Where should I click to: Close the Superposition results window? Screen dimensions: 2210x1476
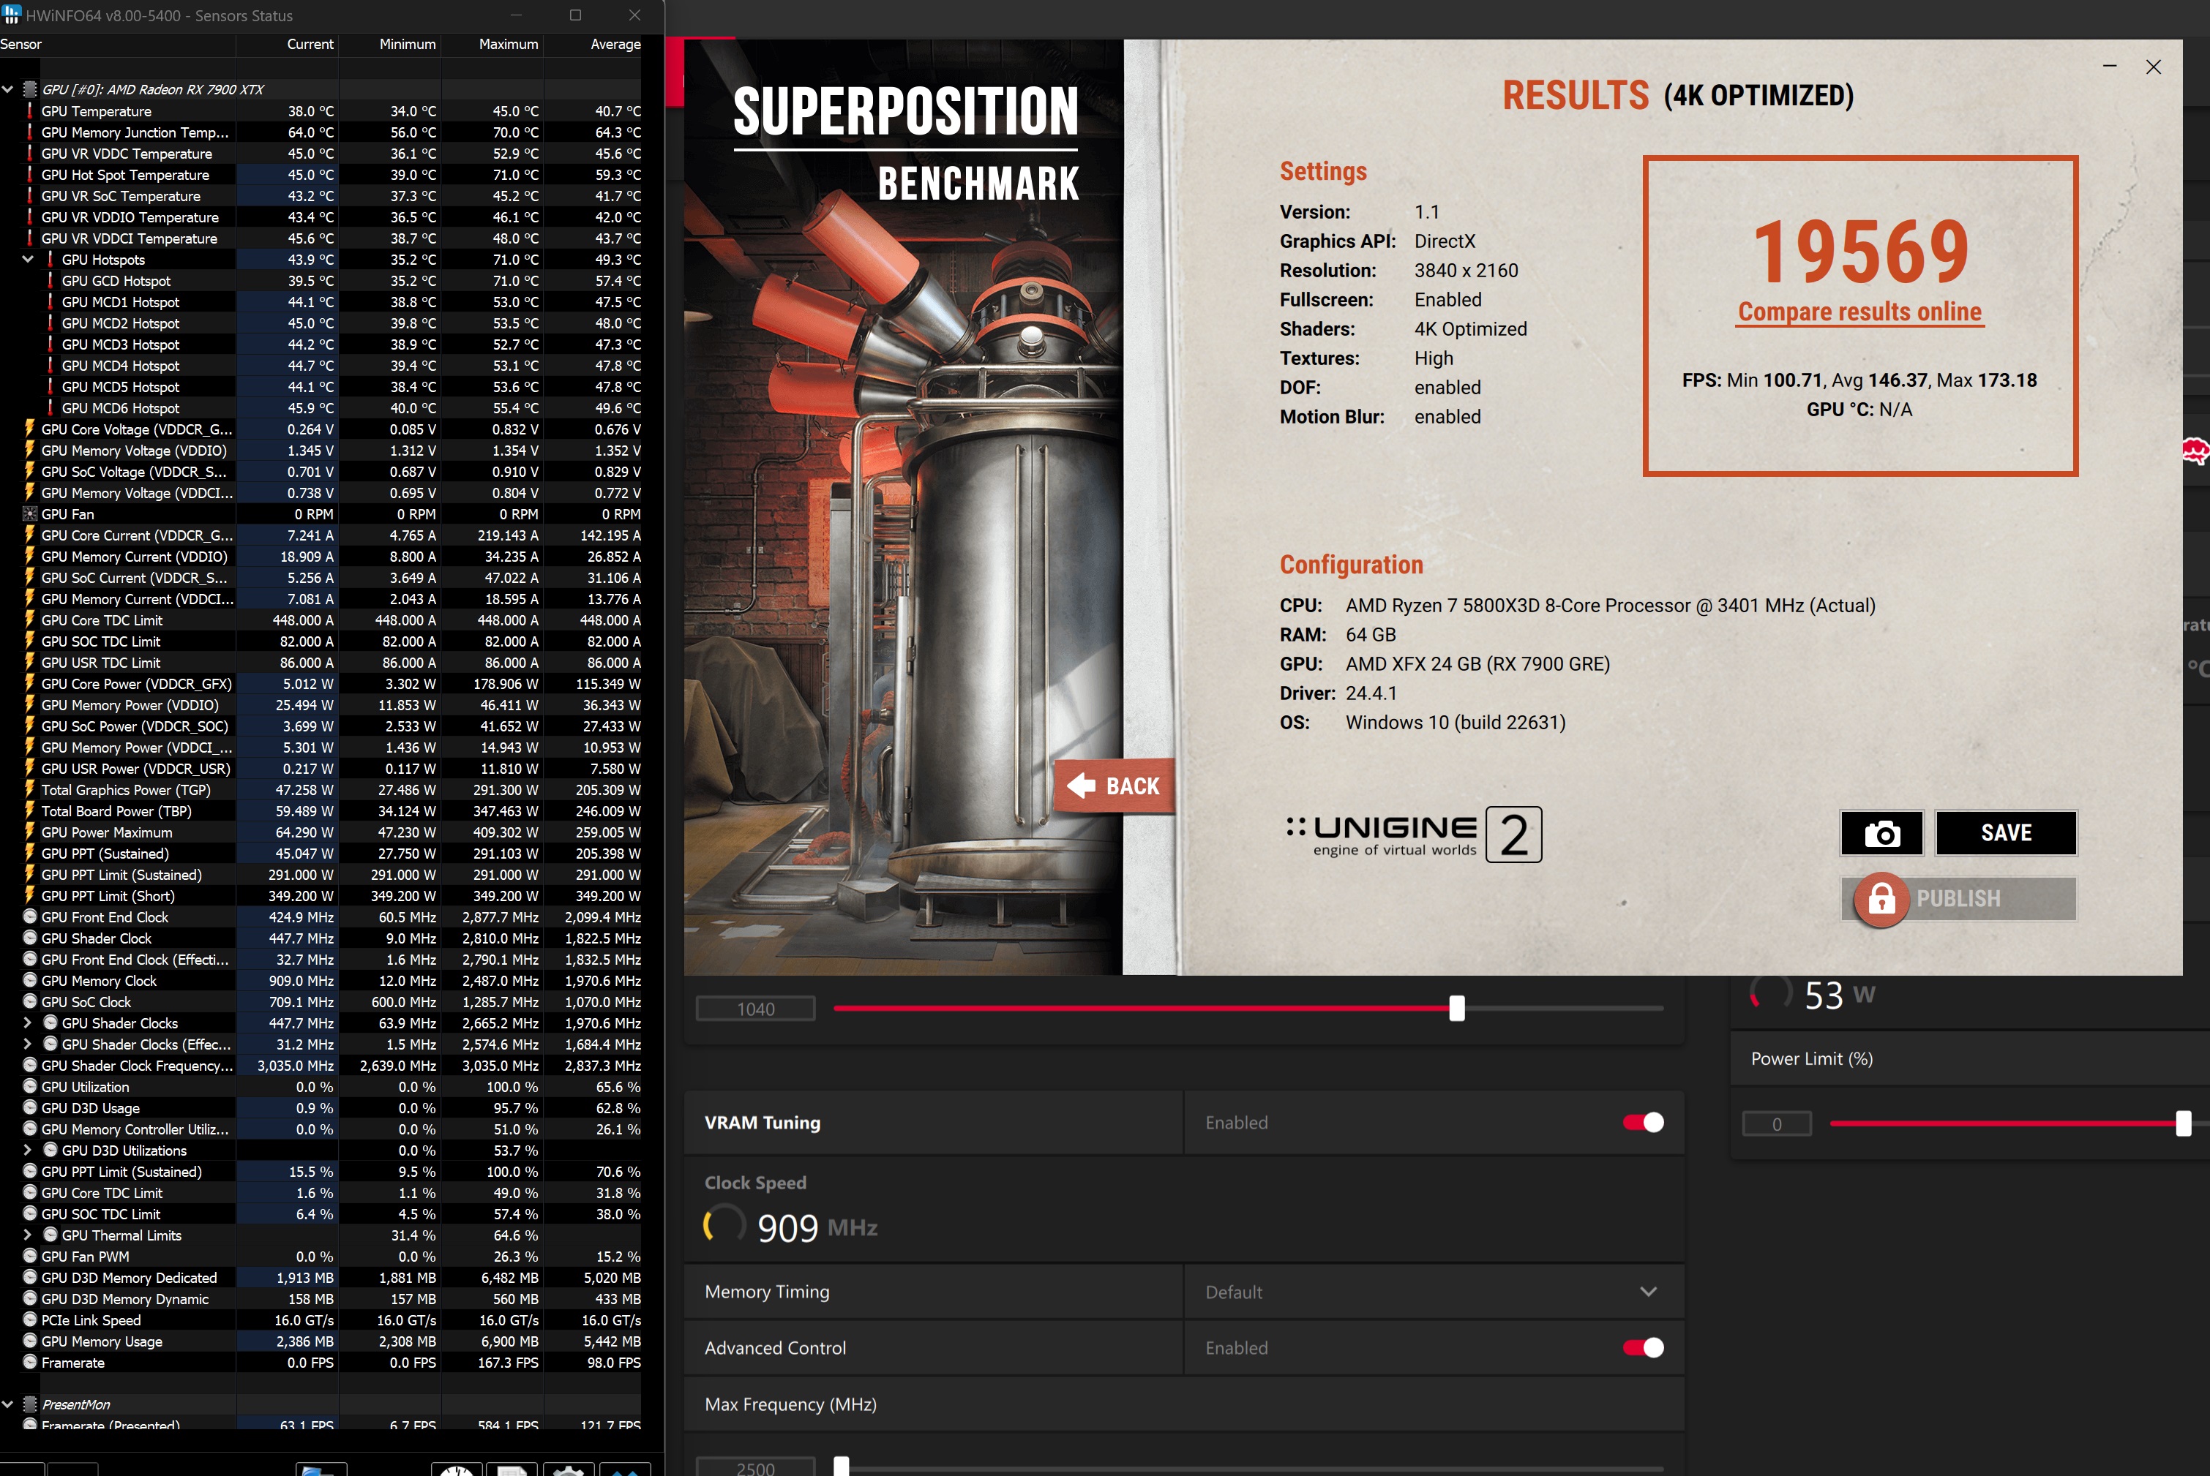tap(2154, 66)
